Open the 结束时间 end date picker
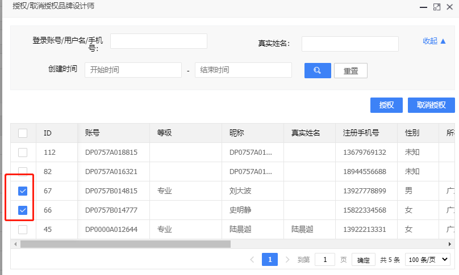459x275 pixels. point(243,70)
